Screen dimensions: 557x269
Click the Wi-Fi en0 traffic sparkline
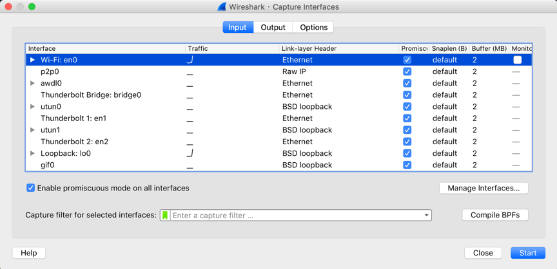190,60
